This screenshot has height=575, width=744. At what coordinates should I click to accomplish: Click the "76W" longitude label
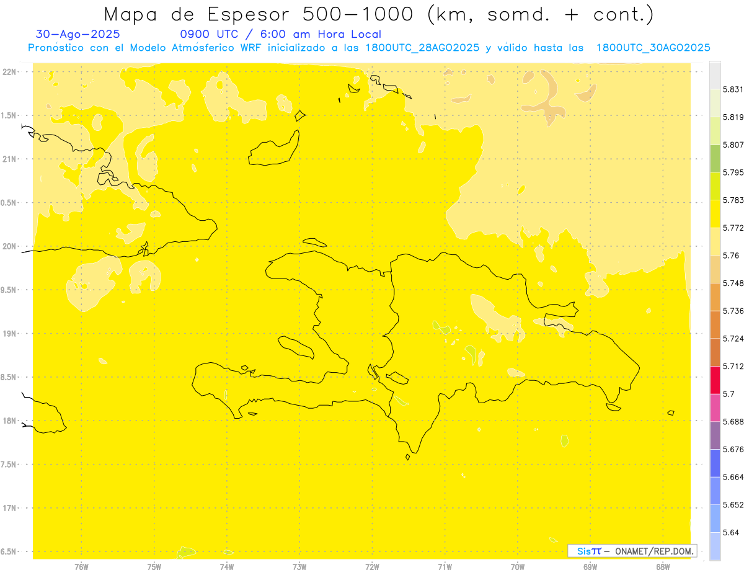[81, 568]
